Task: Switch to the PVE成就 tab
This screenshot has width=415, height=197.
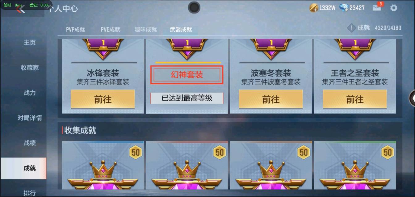Action: (111, 30)
